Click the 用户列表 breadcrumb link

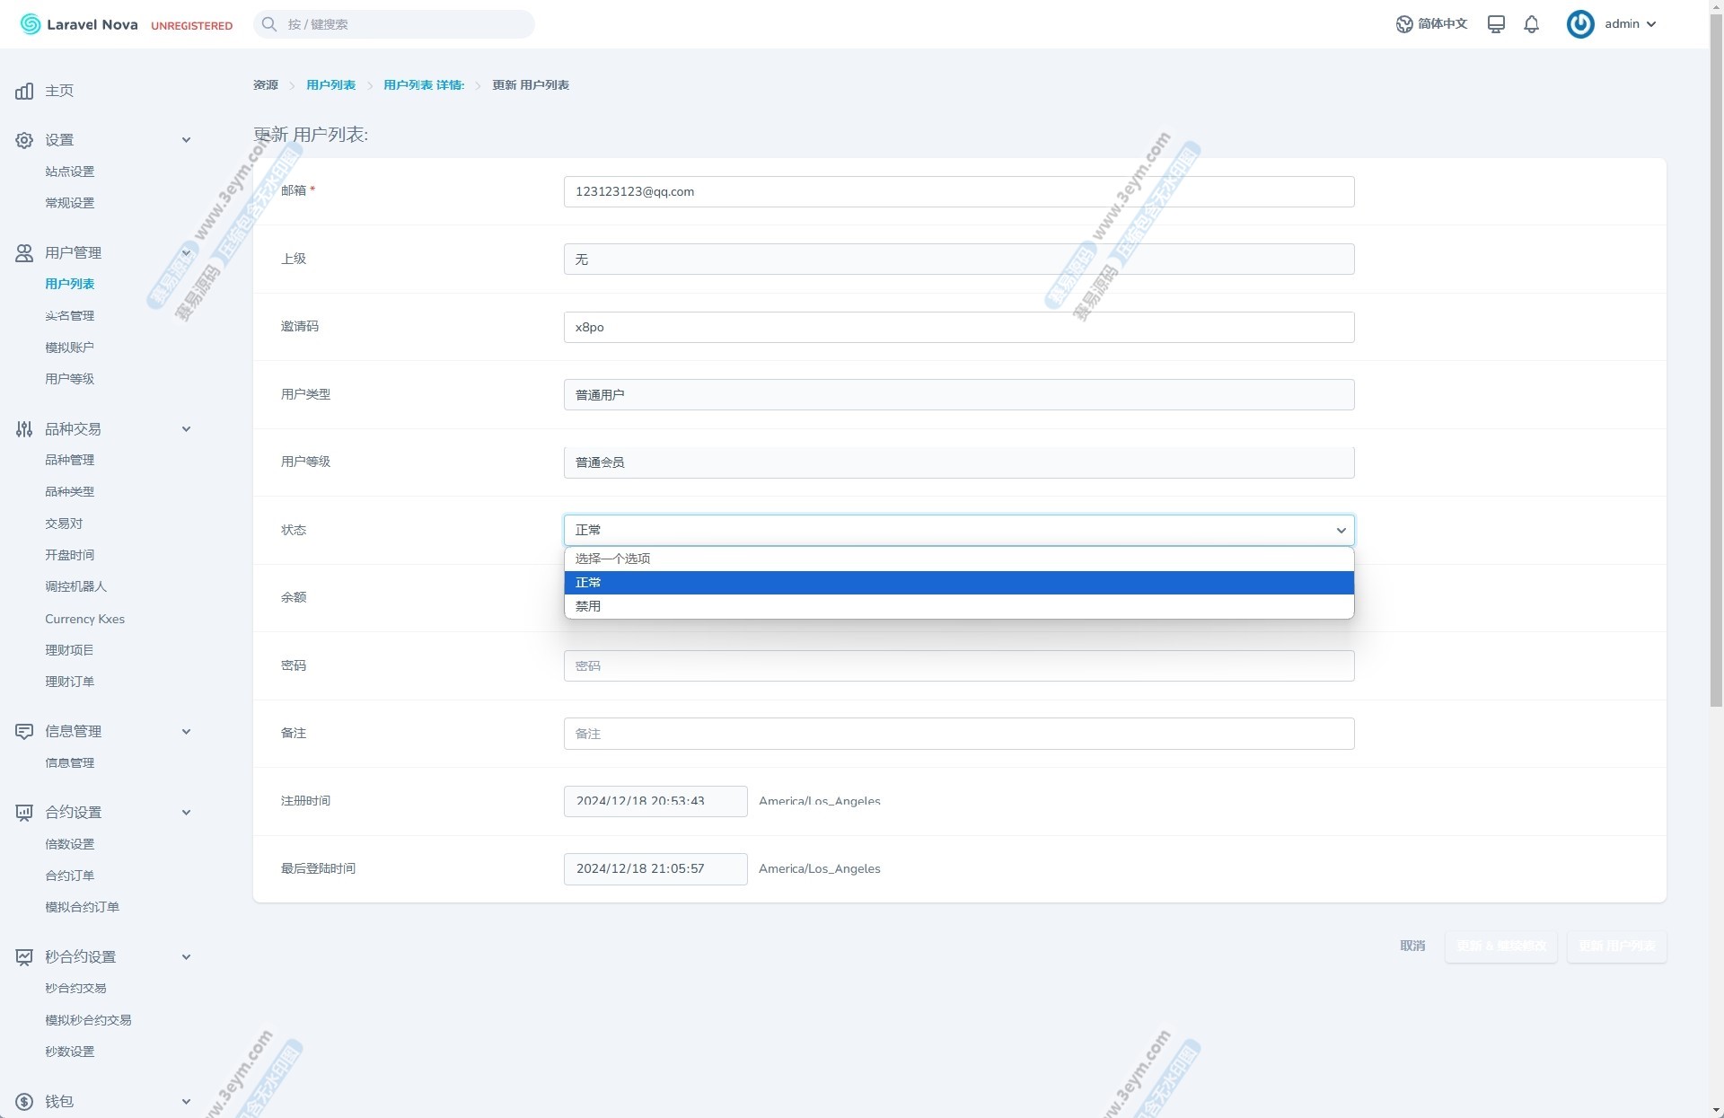coord(330,85)
